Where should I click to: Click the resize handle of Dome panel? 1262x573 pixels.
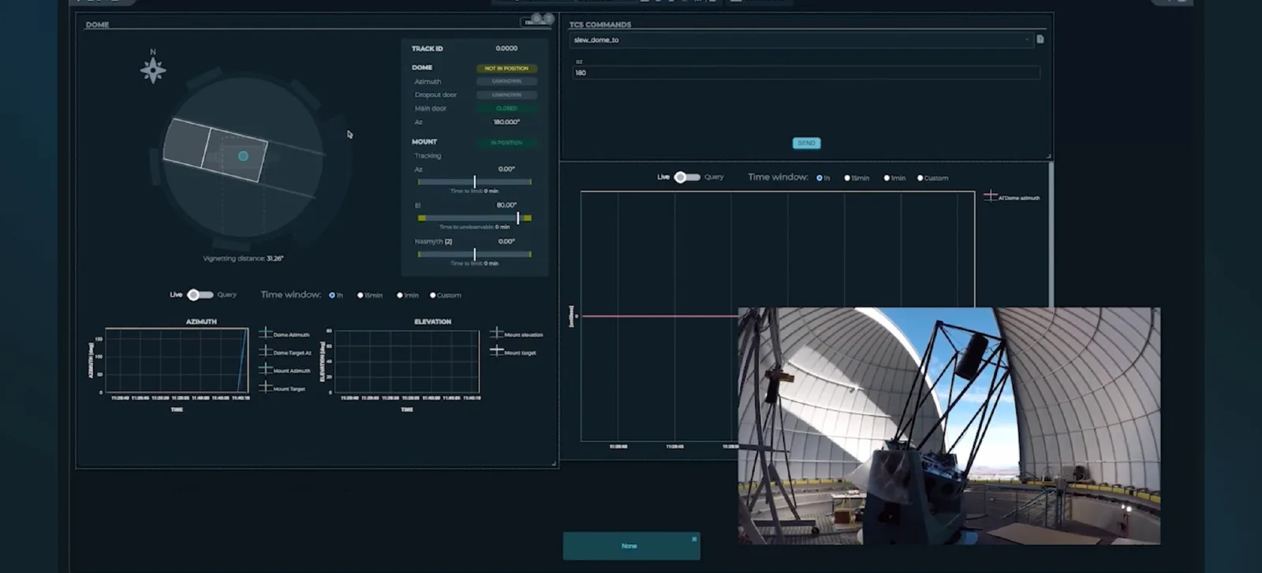[x=554, y=463]
